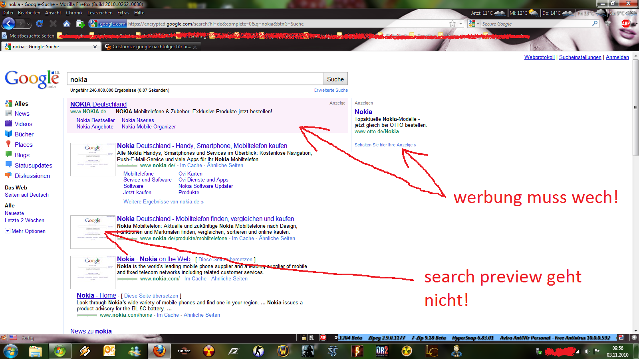The height and width of the screenshot is (359, 639).
Task: Open Outlook from the taskbar
Action: (109, 351)
